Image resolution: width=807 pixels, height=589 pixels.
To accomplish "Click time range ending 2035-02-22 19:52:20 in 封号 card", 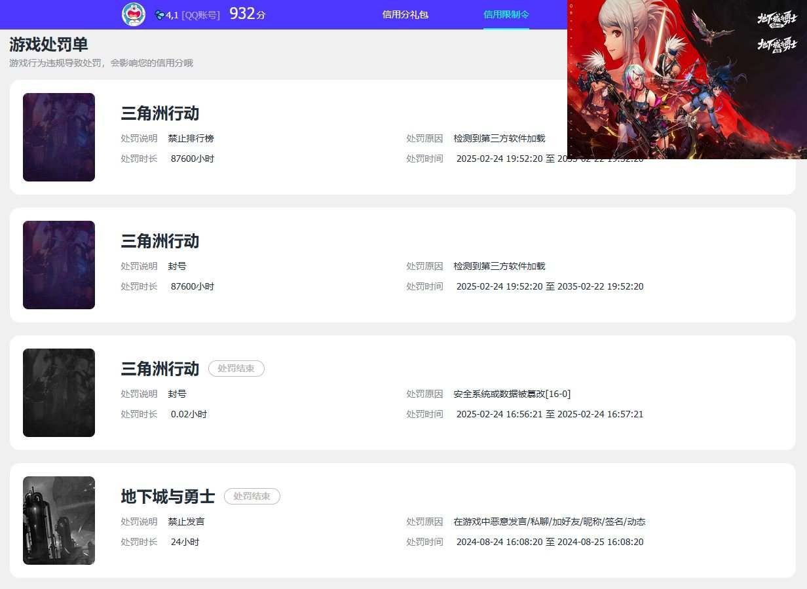I will tap(550, 286).
